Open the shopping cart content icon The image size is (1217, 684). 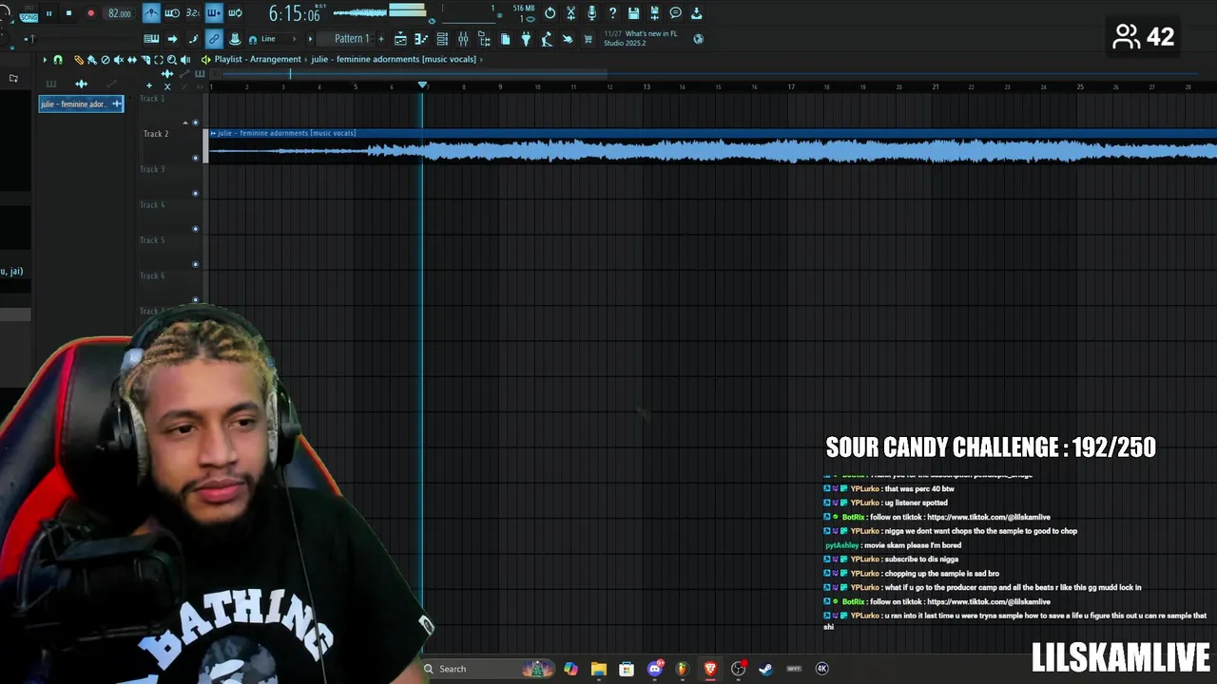point(588,39)
